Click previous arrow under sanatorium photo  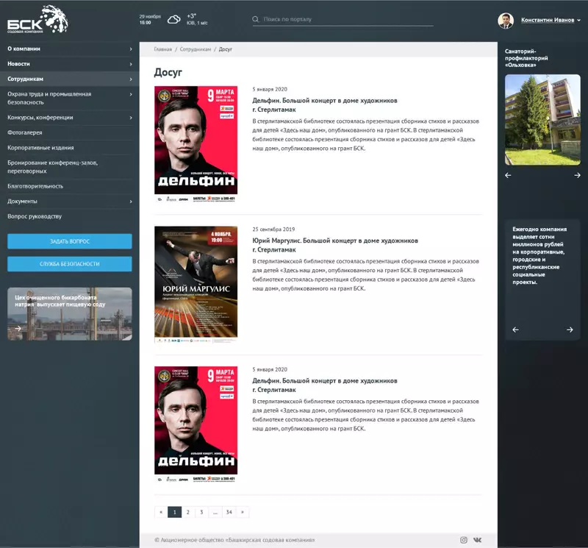[x=508, y=175]
